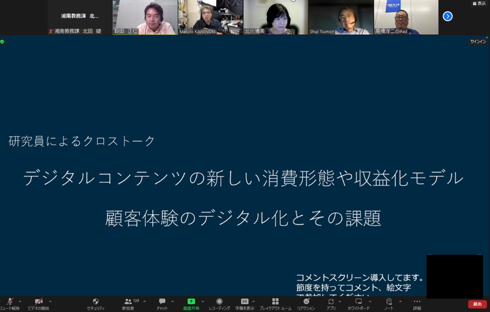Open the 表示 view menu
This screenshot has height=312, width=490.
click(x=479, y=3)
